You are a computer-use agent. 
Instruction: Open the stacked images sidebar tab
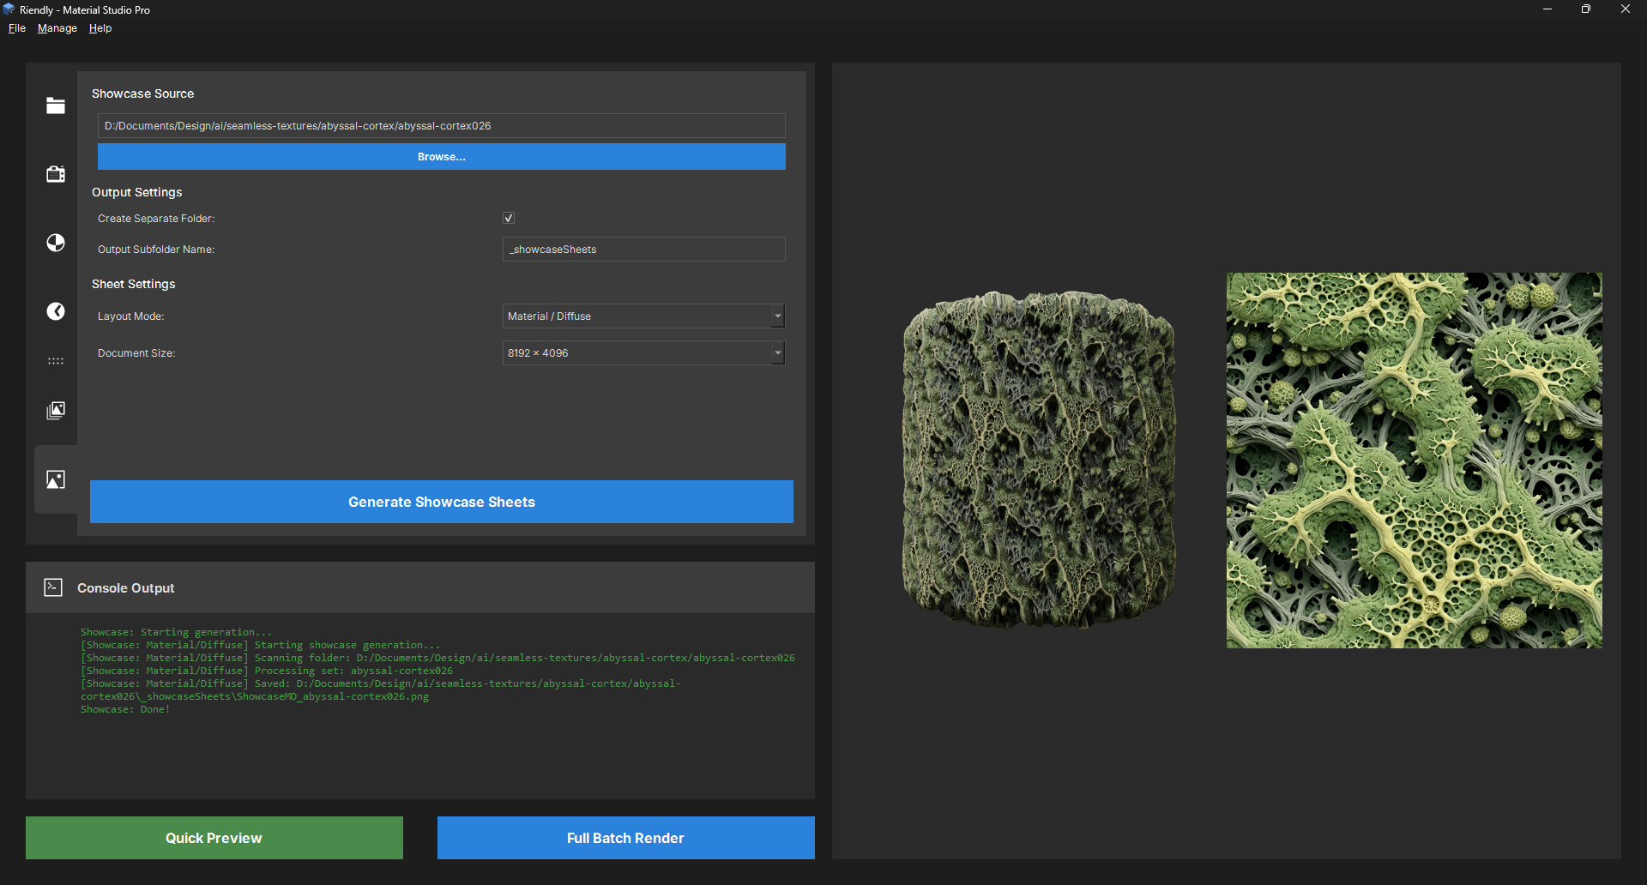point(56,411)
